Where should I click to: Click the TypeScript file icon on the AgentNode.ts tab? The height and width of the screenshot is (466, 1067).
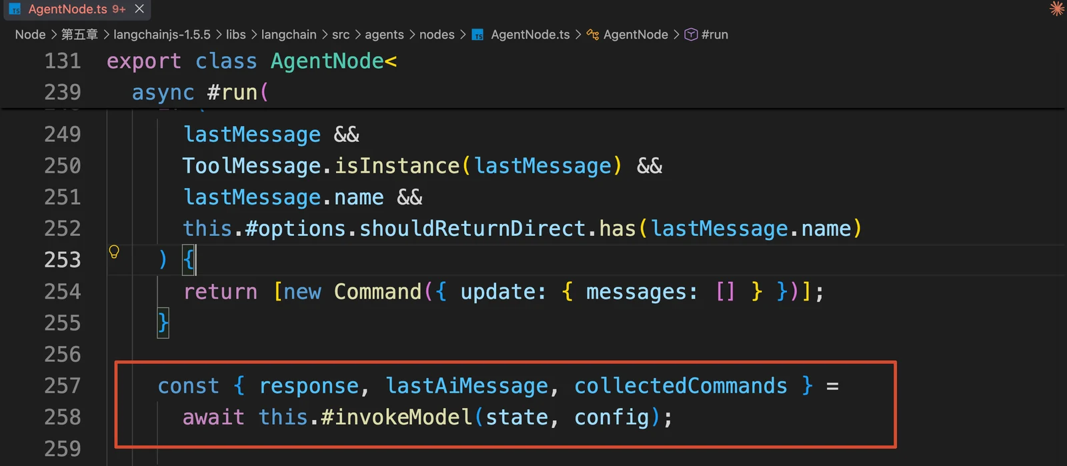(x=15, y=9)
